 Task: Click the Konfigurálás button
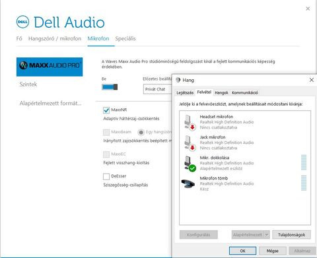click(199, 235)
